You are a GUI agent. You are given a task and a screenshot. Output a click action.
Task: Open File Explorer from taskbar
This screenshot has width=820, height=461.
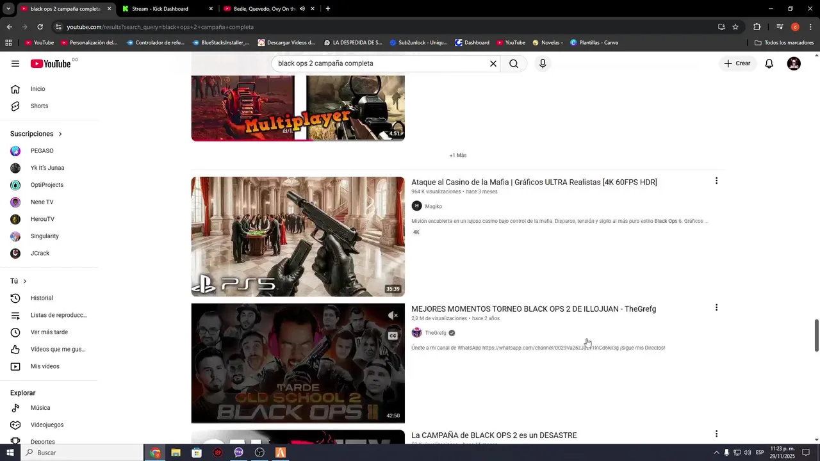pyautogui.click(x=176, y=453)
